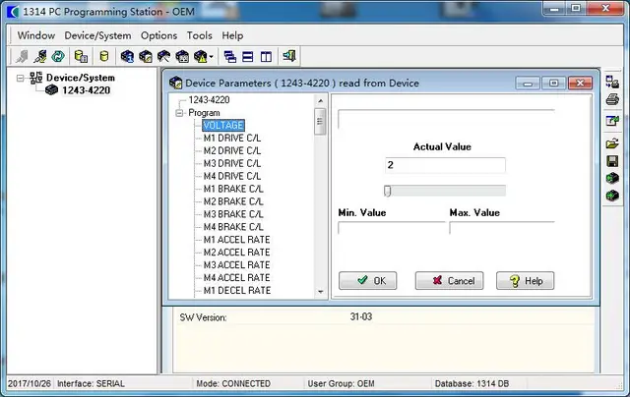Select the M2 ACCEL RATE parameter
Viewport: 630px width, 397px height.
(x=236, y=253)
